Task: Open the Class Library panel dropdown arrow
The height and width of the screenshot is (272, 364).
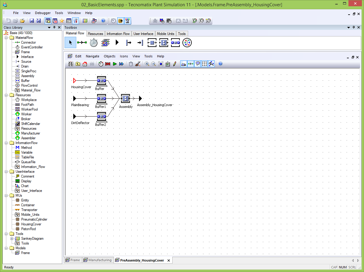Action: [49, 27]
